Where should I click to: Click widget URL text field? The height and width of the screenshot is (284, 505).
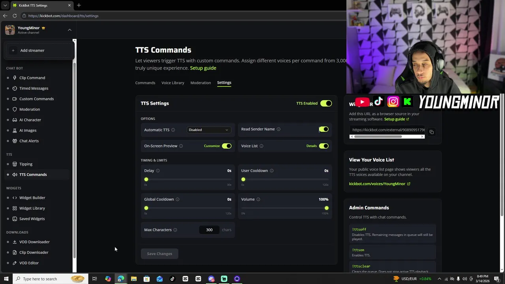387,130
